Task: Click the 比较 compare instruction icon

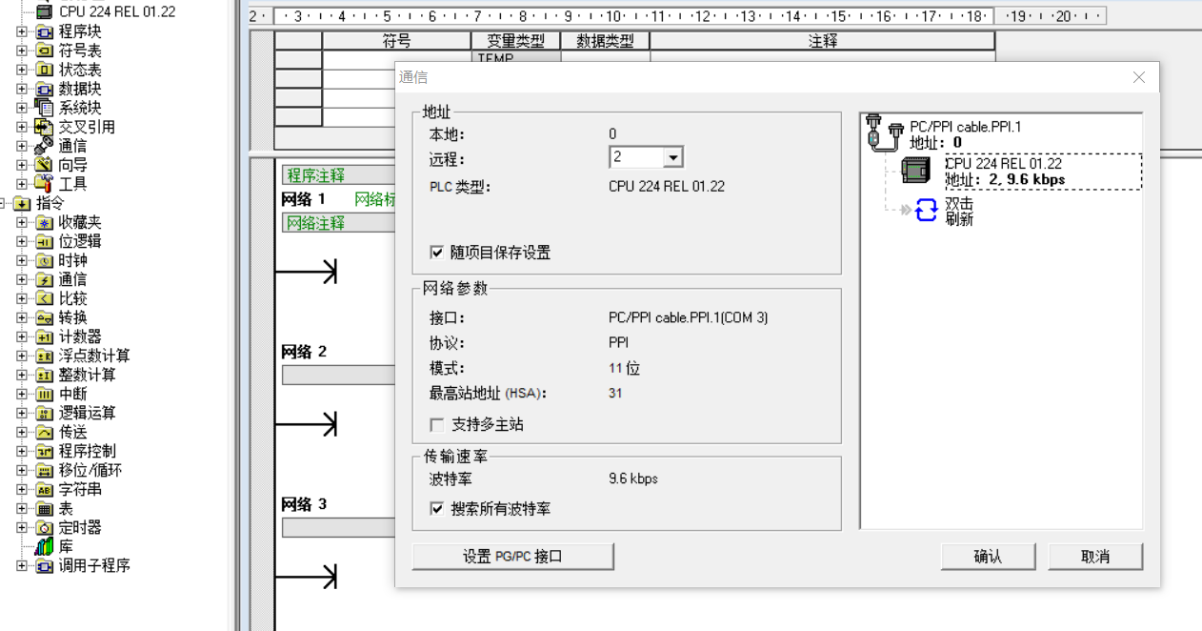Action: pos(44,298)
